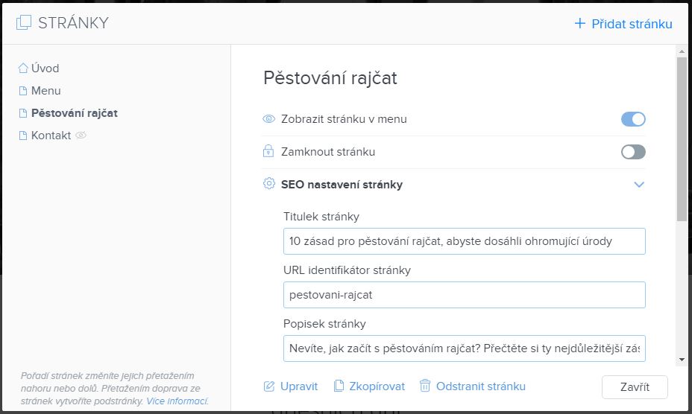Click the scrollbar down arrow

682,360
